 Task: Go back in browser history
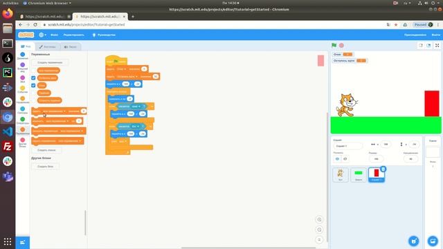click(x=20, y=25)
